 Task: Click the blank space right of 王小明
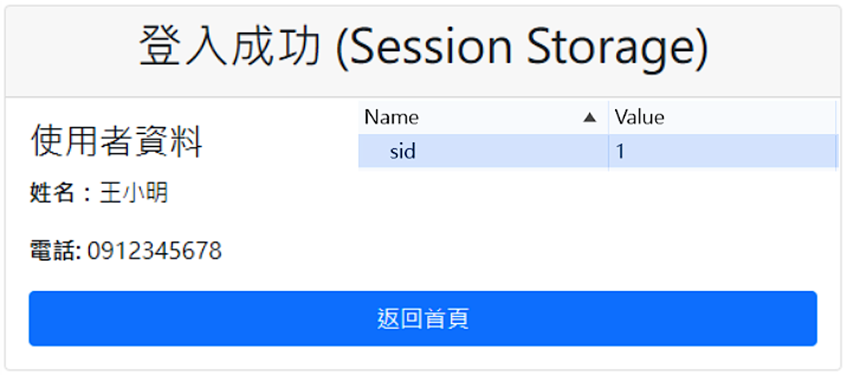(x=263, y=193)
